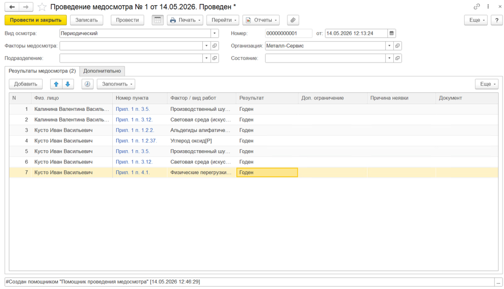Go forward with the right arrow button
Viewport: 504px width, 289px height.
point(26,7)
